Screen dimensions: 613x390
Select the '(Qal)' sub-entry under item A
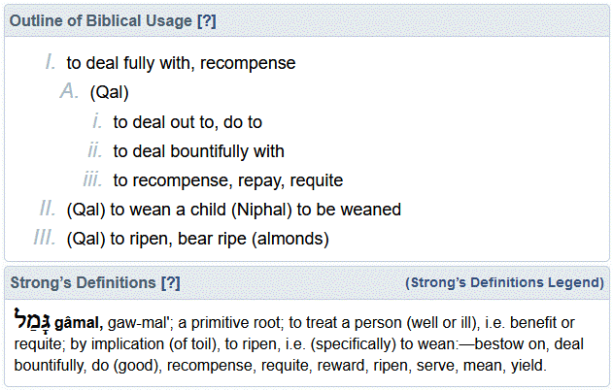pyautogui.click(x=110, y=93)
